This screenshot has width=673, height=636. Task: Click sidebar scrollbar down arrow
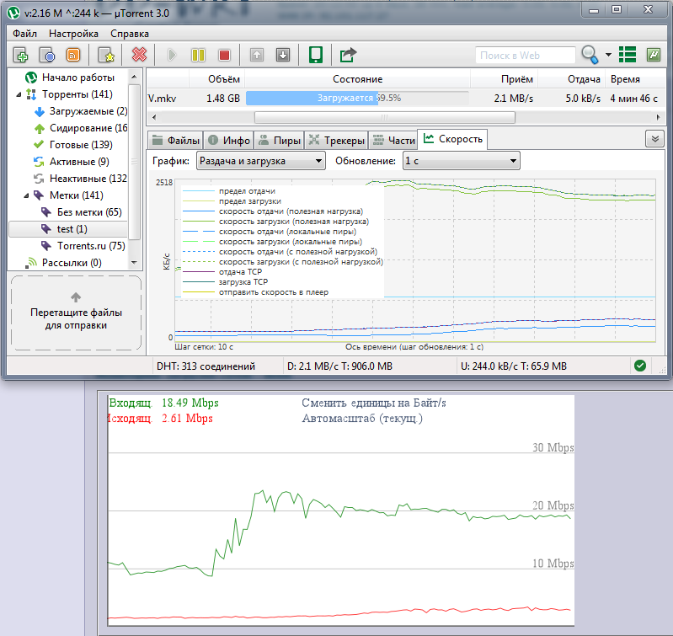click(134, 263)
